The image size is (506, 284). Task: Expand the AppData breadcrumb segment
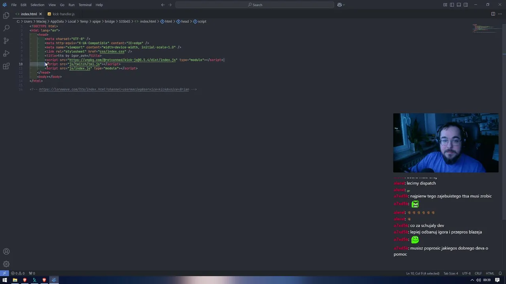[57, 21]
